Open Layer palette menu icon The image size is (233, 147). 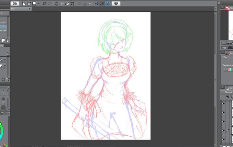click(222, 87)
